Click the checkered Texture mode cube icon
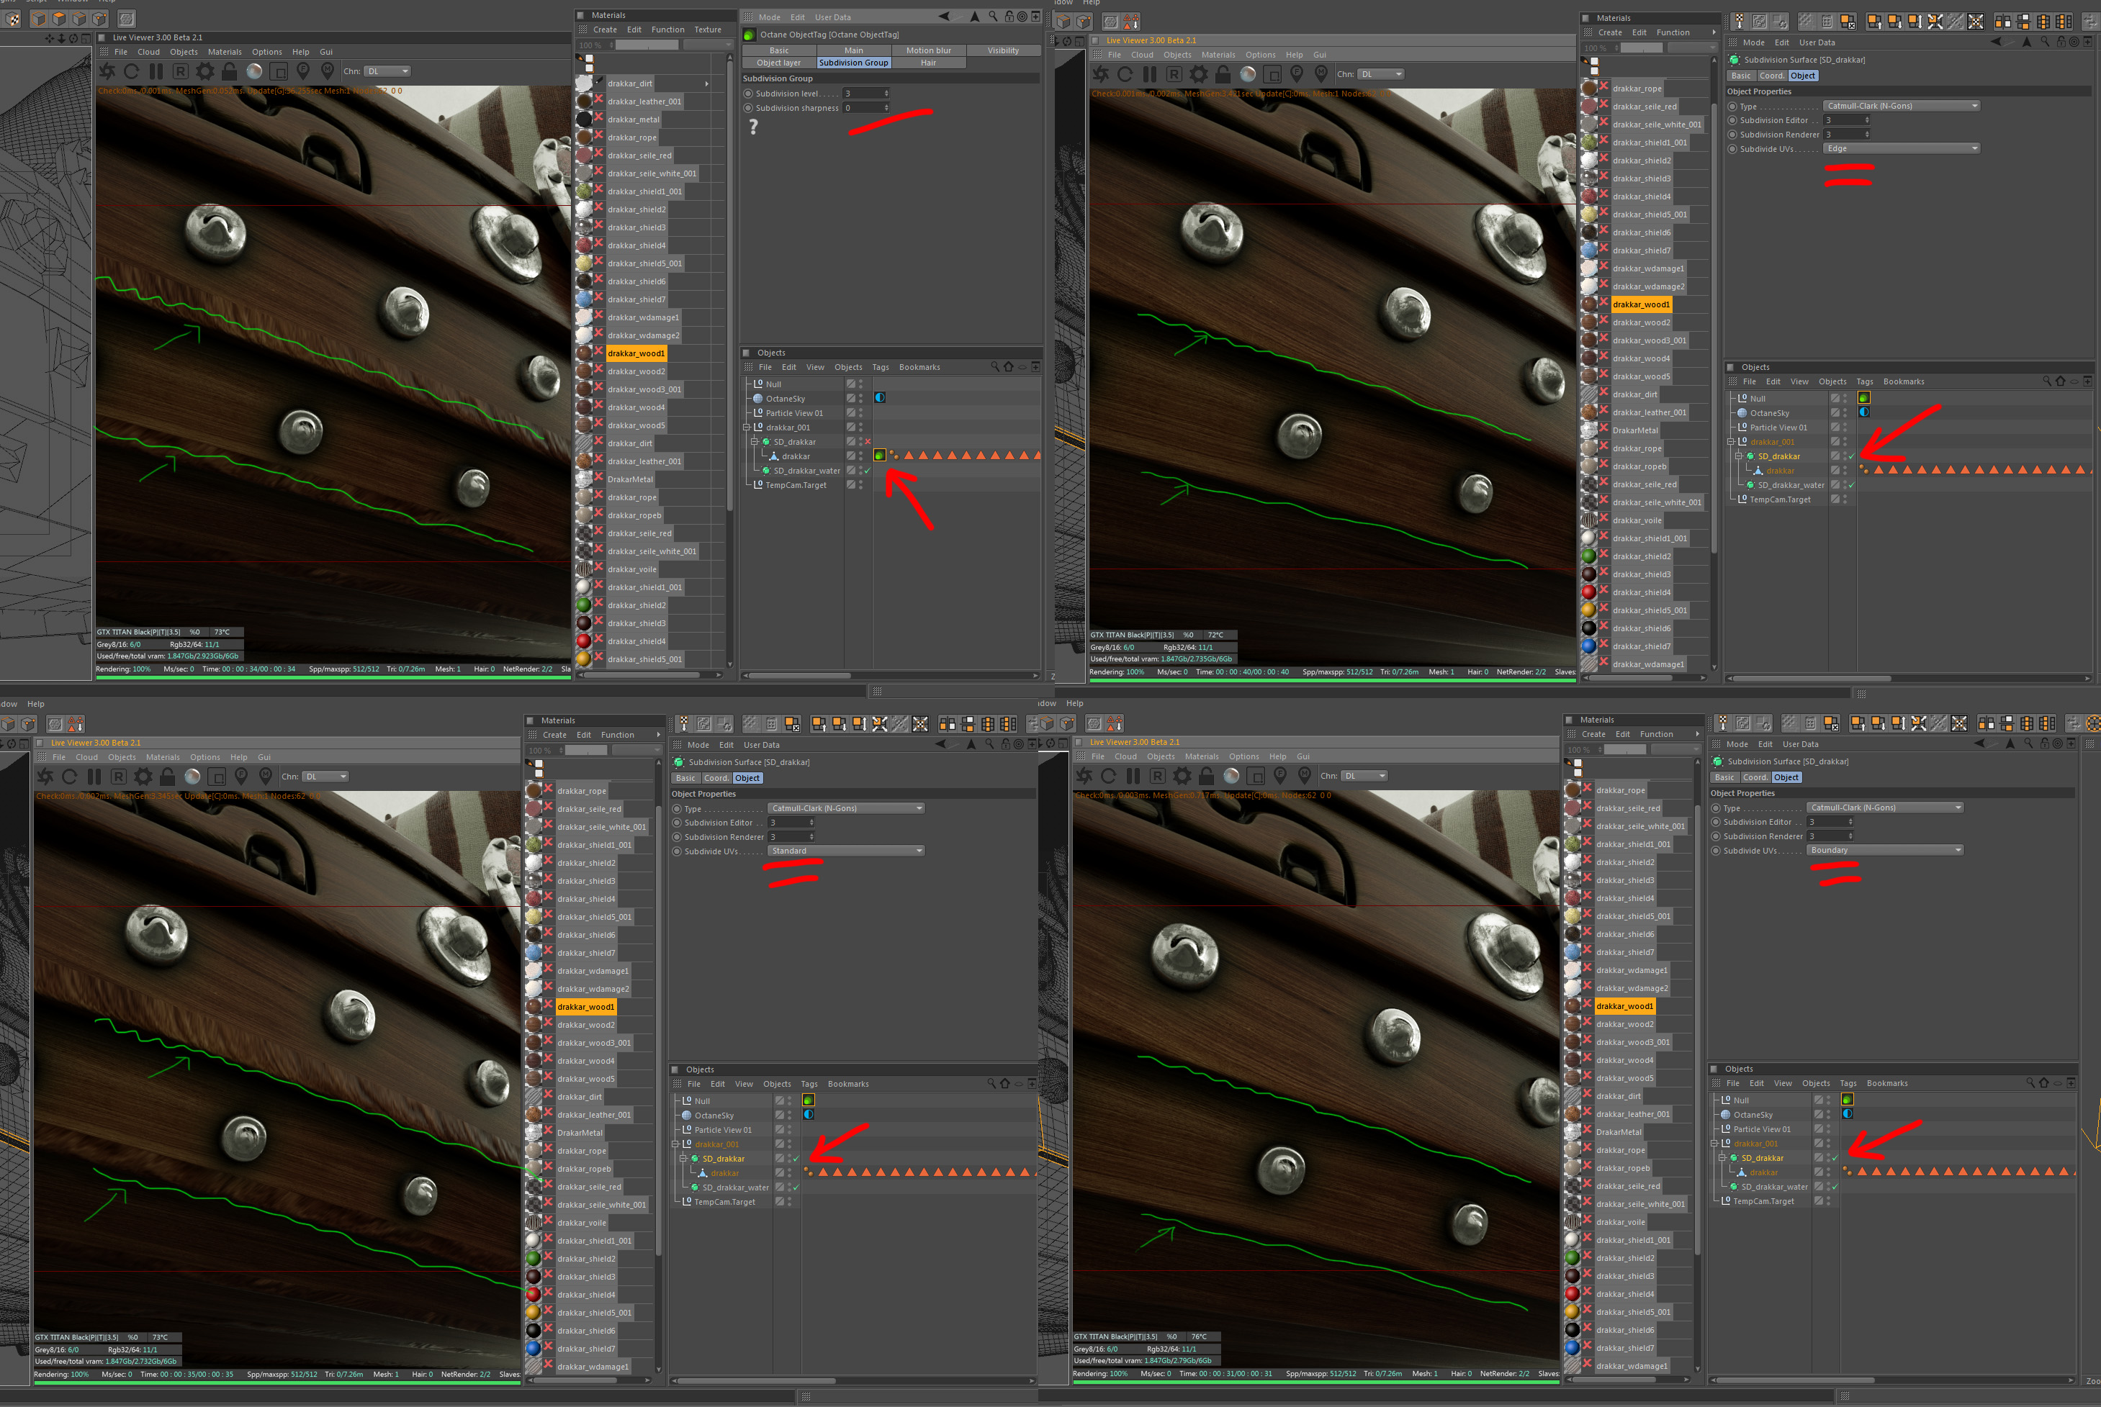2101x1407 pixels. tap(12, 19)
